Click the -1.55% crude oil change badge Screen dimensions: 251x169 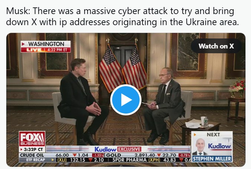point(98,155)
